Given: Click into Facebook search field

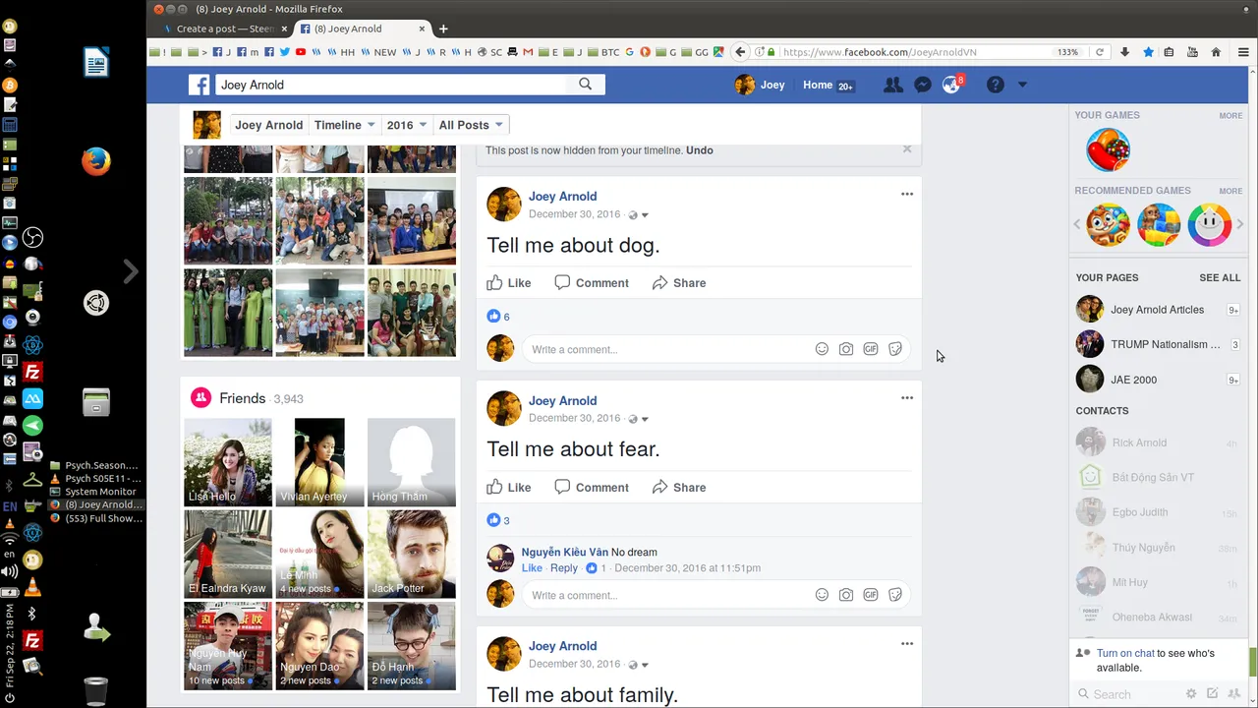Looking at the screenshot, I should click(x=391, y=86).
